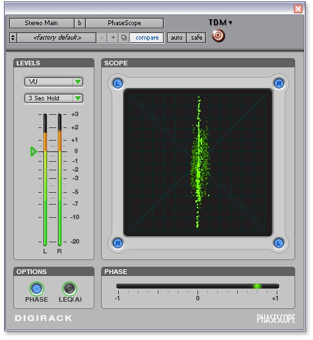
Task: Enable the LEQ(A) option button
Action: coord(69,289)
